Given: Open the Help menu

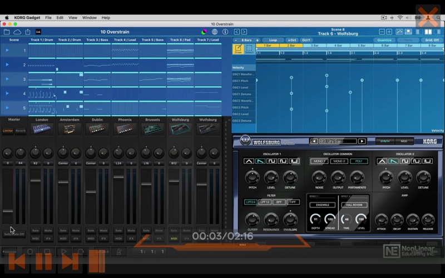Looking at the screenshot, I should 106,18.
